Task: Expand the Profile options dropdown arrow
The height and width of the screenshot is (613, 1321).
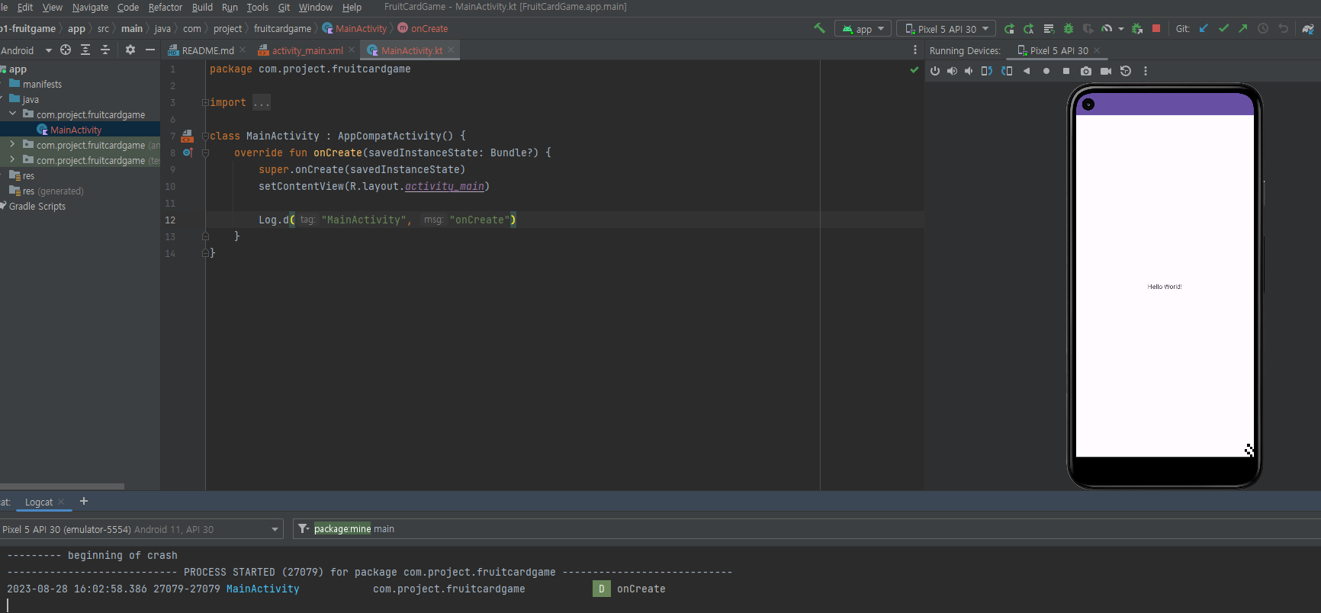Action: [1120, 29]
